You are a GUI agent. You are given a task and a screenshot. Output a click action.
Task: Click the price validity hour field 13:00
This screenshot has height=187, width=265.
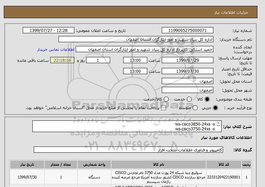[x=135, y=71]
